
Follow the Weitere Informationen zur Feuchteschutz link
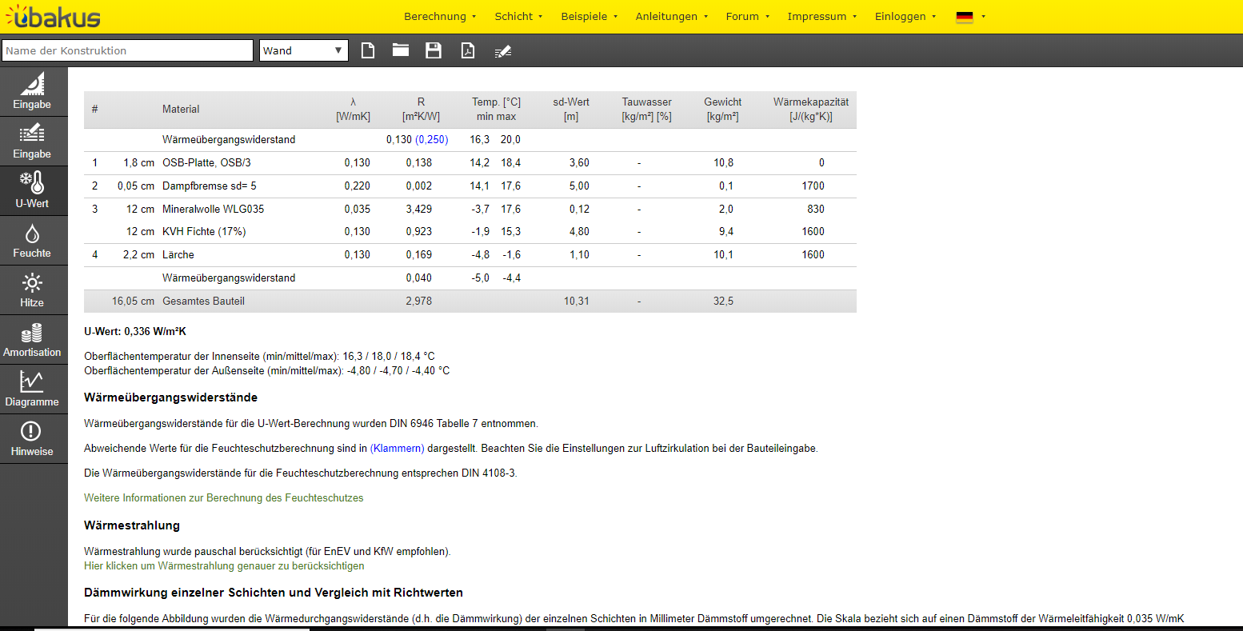coord(223,497)
